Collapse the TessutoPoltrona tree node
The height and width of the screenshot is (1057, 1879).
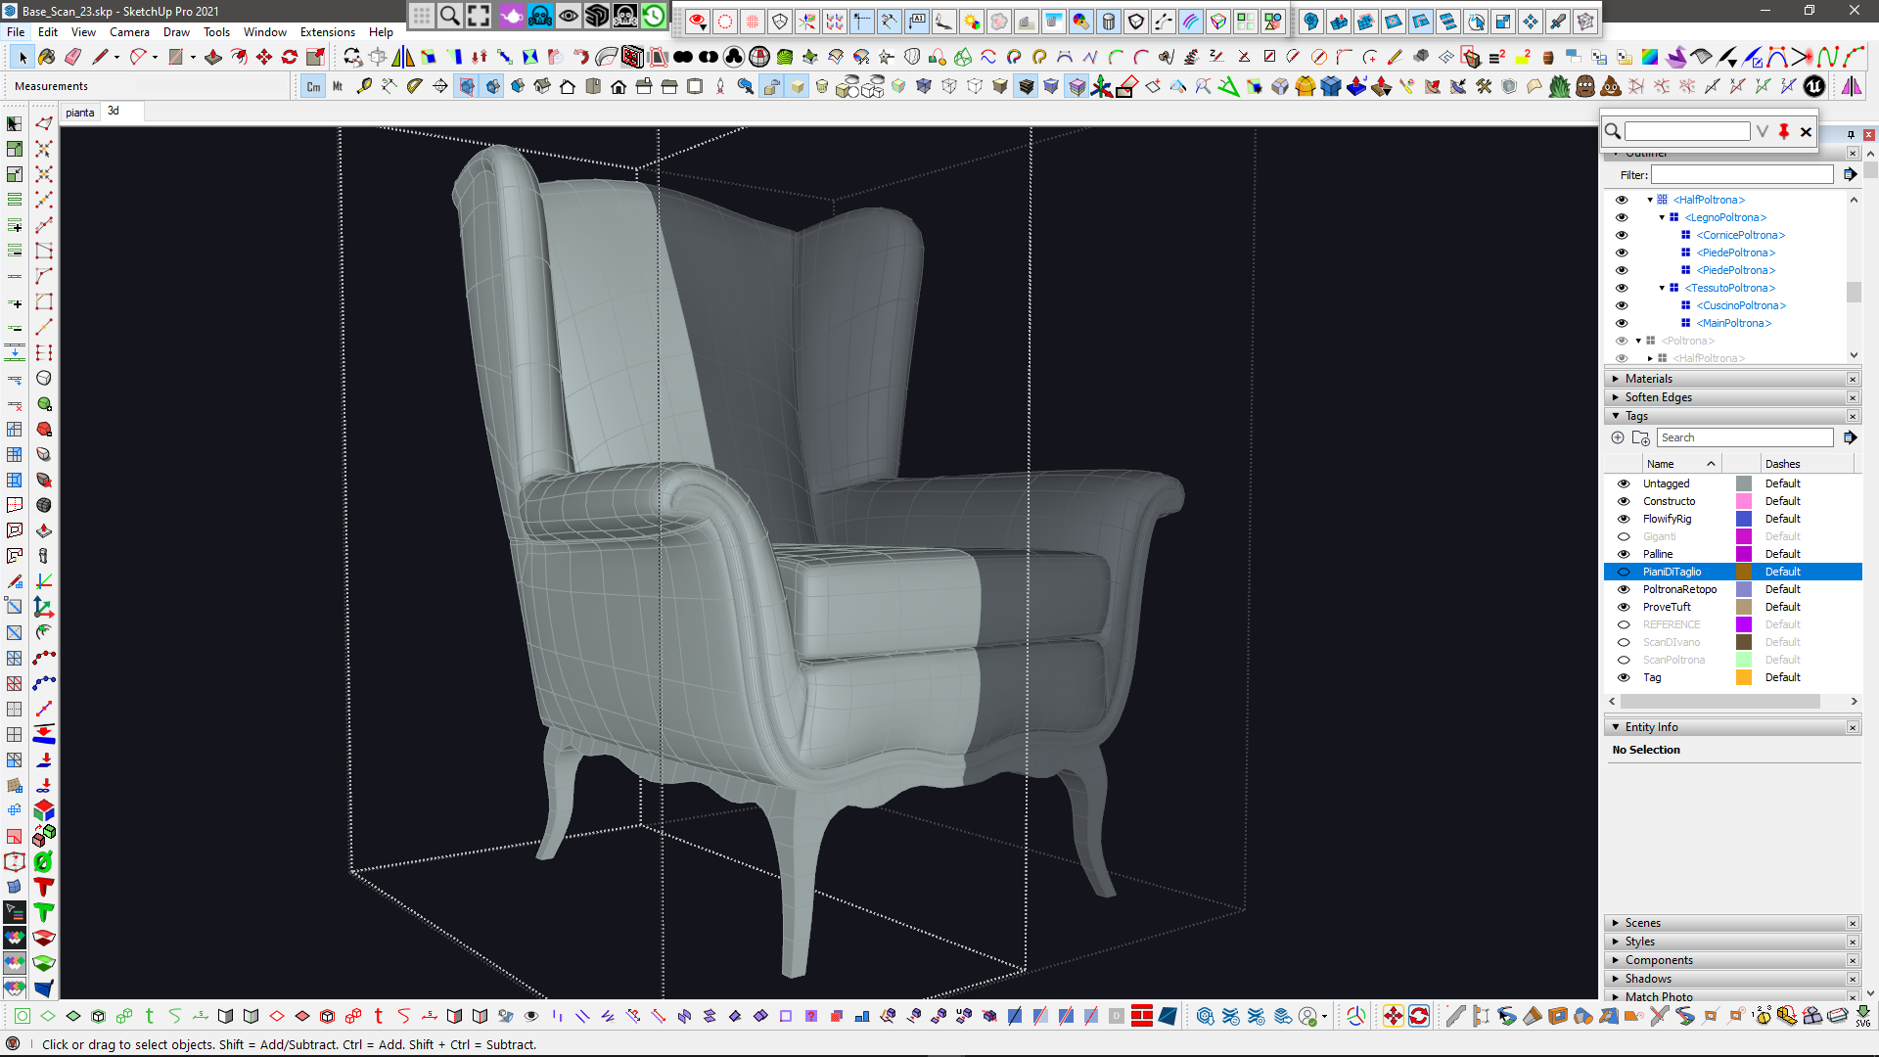tap(1662, 288)
